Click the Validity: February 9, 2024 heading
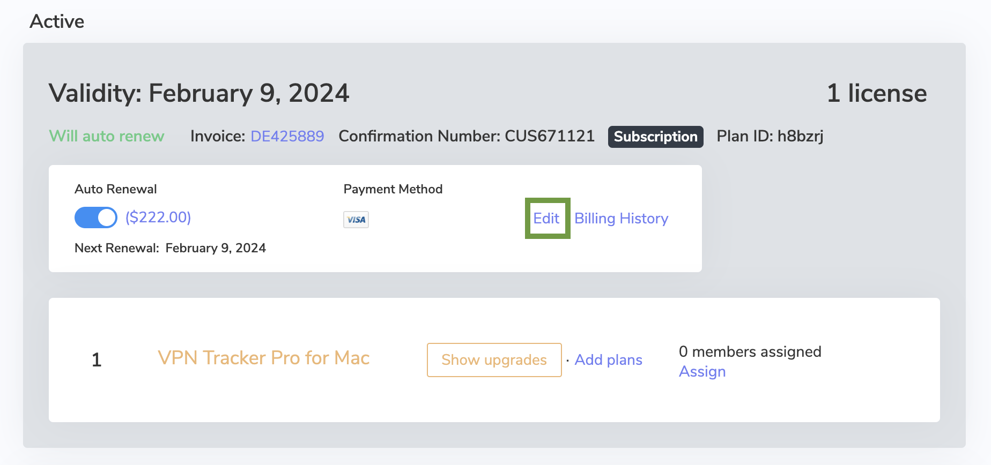 [199, 93]
